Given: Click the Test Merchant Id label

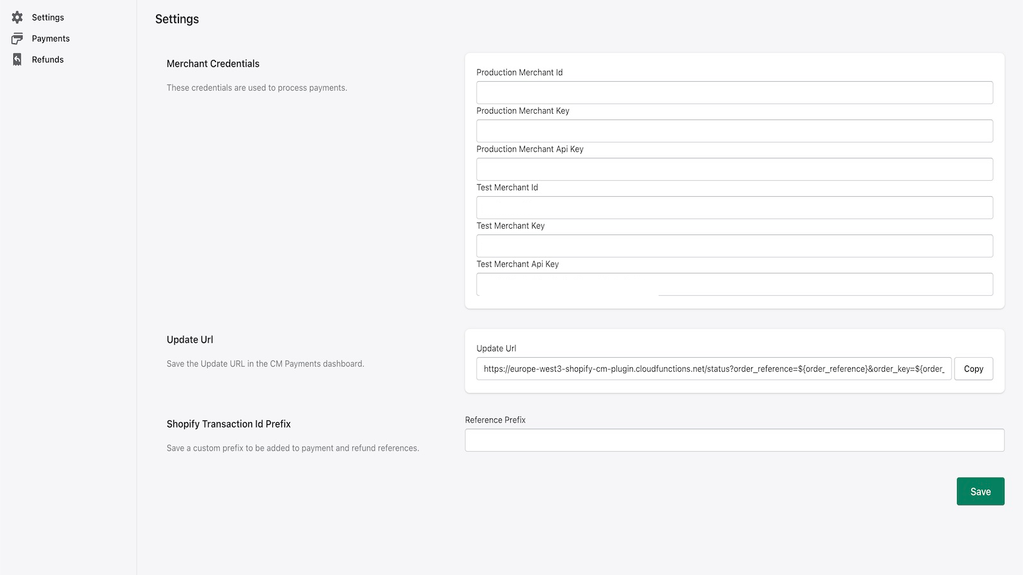Looking at the screenshot, I should pyautogui.click(x=507, y=187).
